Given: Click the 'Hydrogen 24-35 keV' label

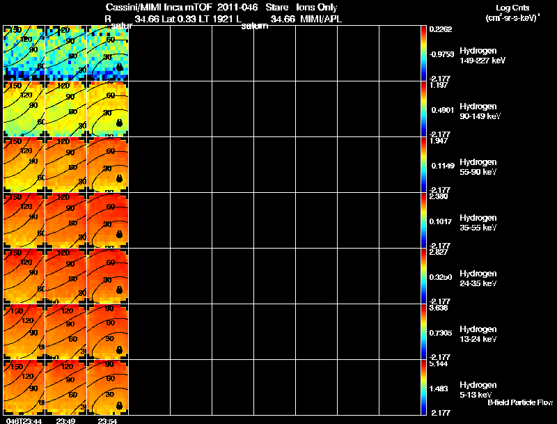Looking at the screenshot, I should coord(478,278).
